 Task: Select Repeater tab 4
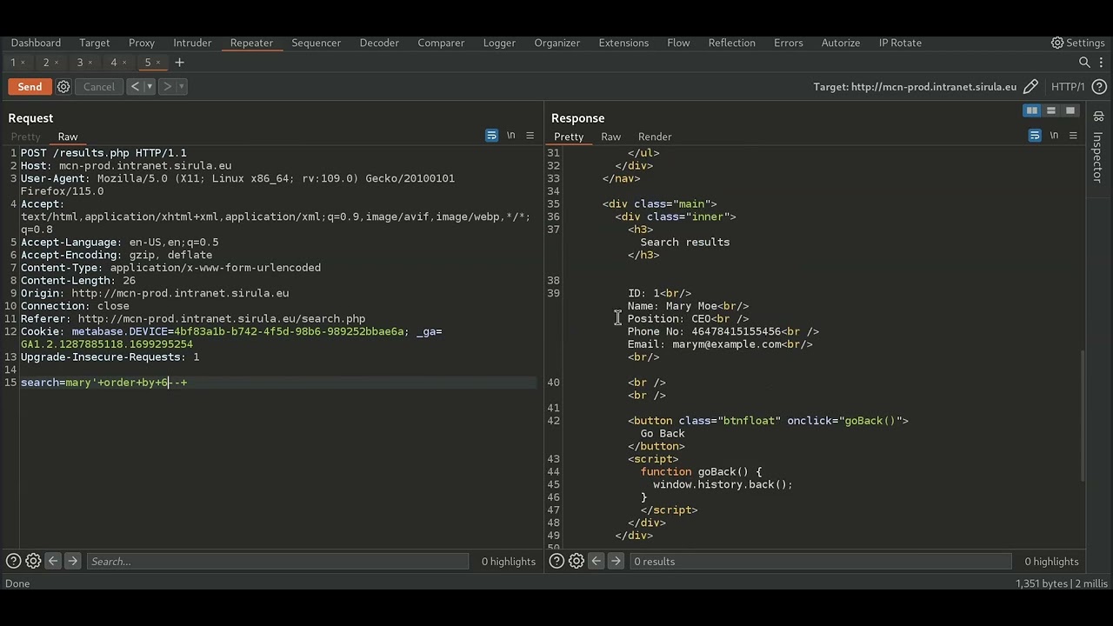click(114, 63)
